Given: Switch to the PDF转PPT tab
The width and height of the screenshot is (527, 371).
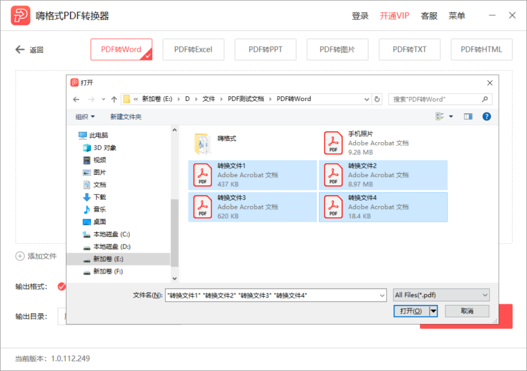Looking at the screenshot, I should pos(266,49).
